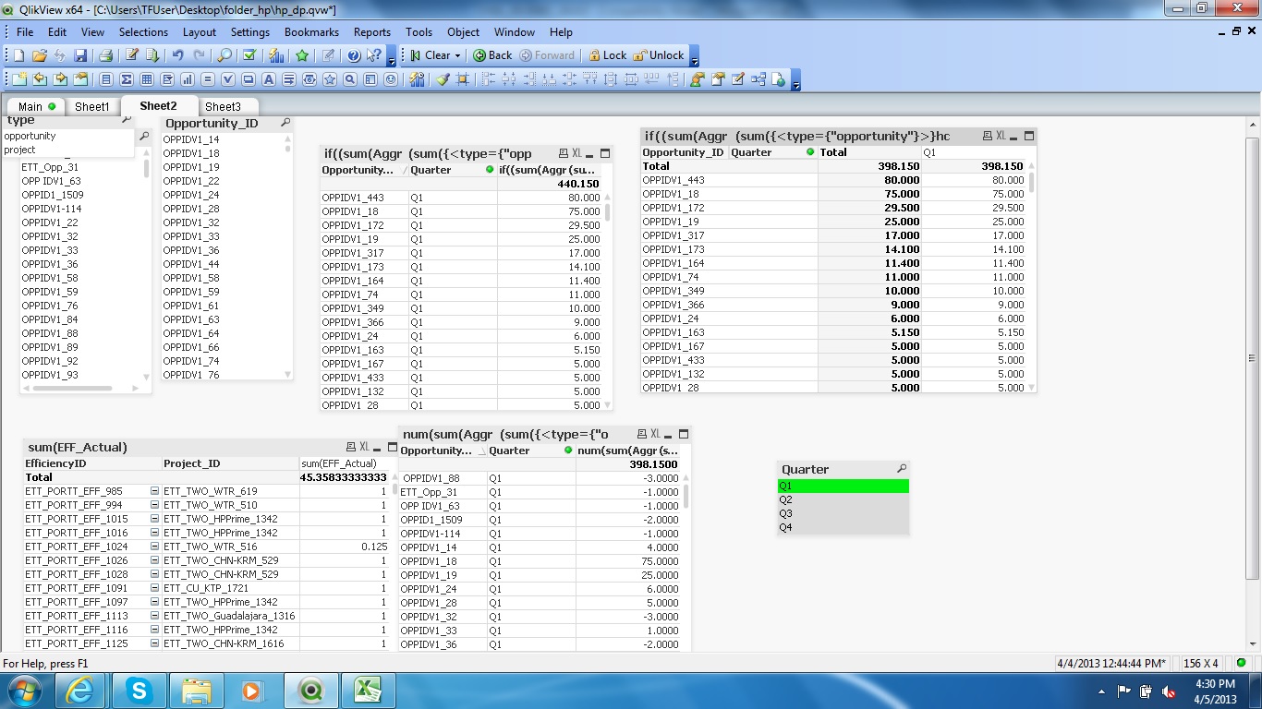Click the magnifier Search icon in the toolbar
The height and width of the screenshot is (709, 1262).
click(224, 55)
